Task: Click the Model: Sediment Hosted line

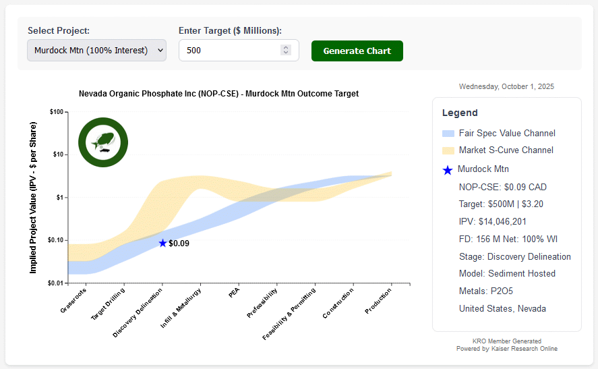Action: pos(507,274)
